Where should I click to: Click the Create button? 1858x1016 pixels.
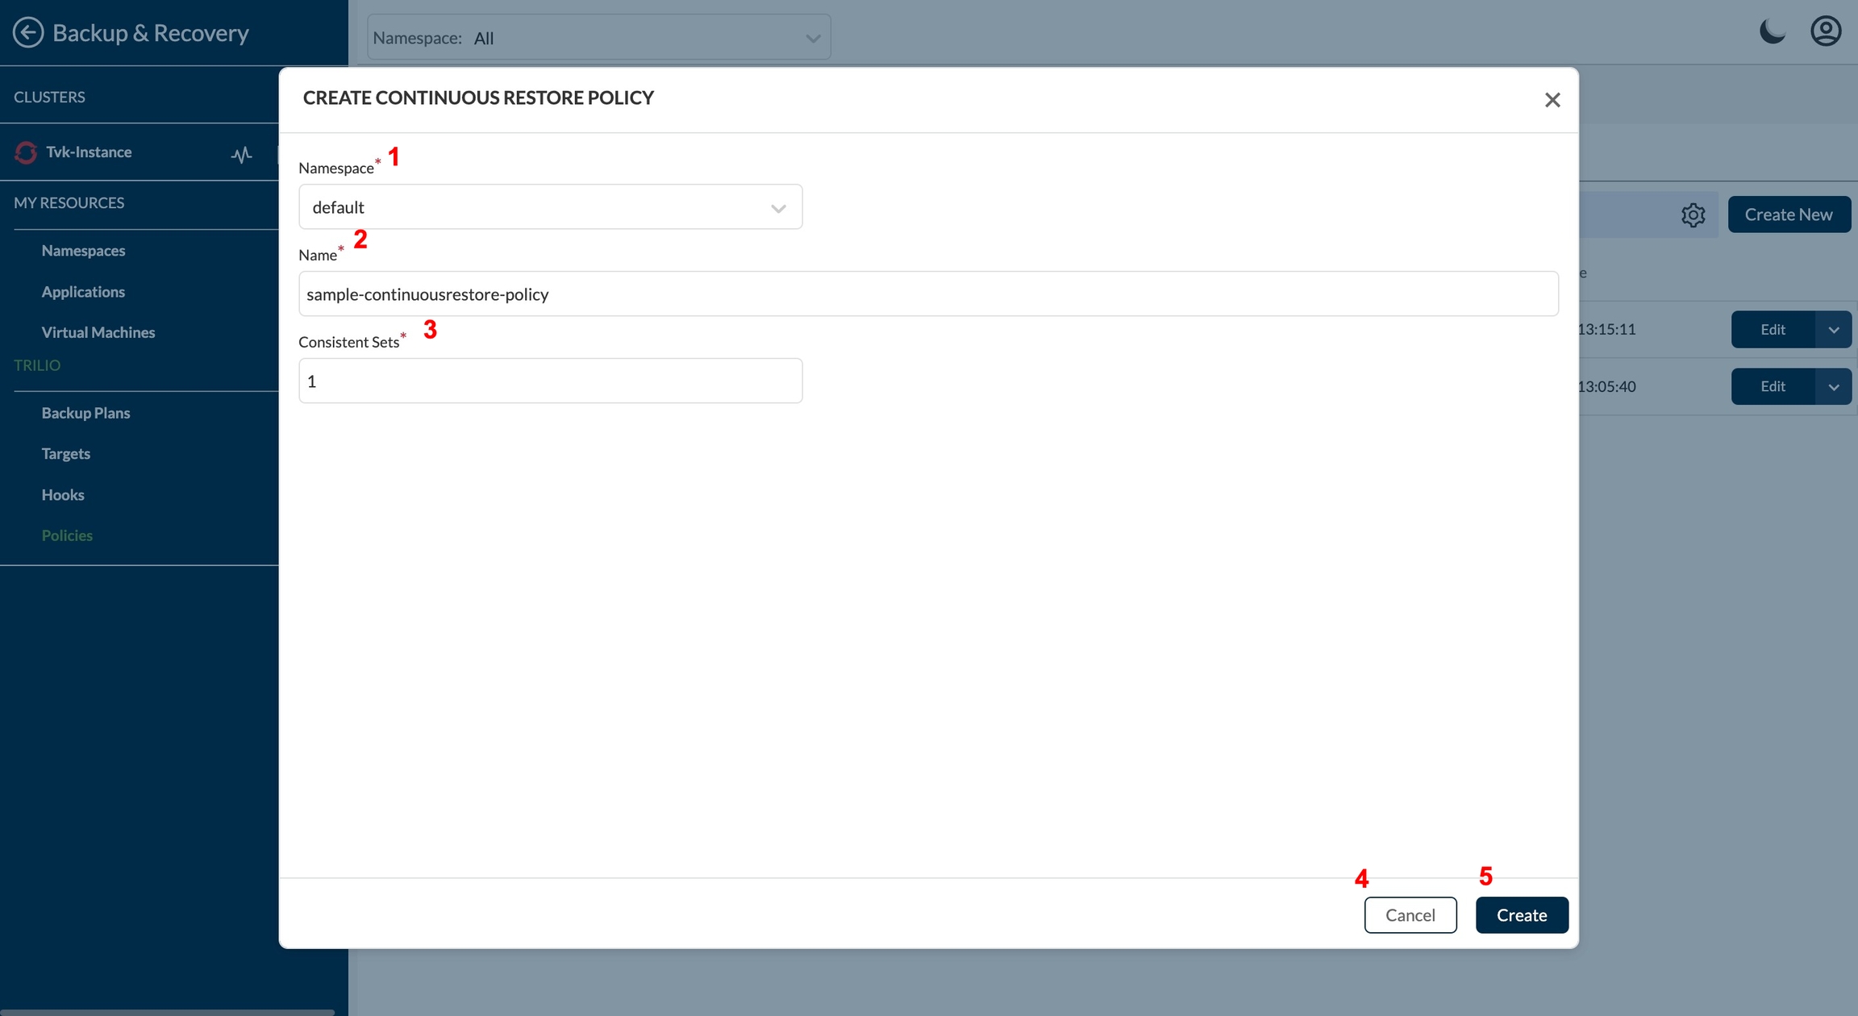(1521, 915)
